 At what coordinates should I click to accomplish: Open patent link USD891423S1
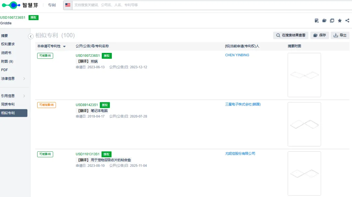(87, 105)
